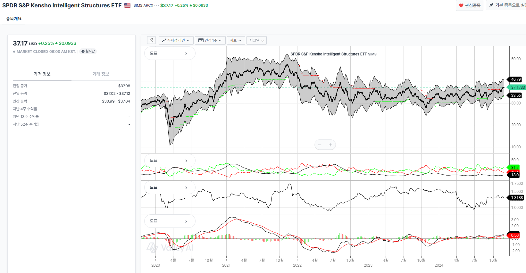Expand the 도표 pill on the bottom histogram panel
Viewport: 526px width, 273px height.
tap(170, 221)
